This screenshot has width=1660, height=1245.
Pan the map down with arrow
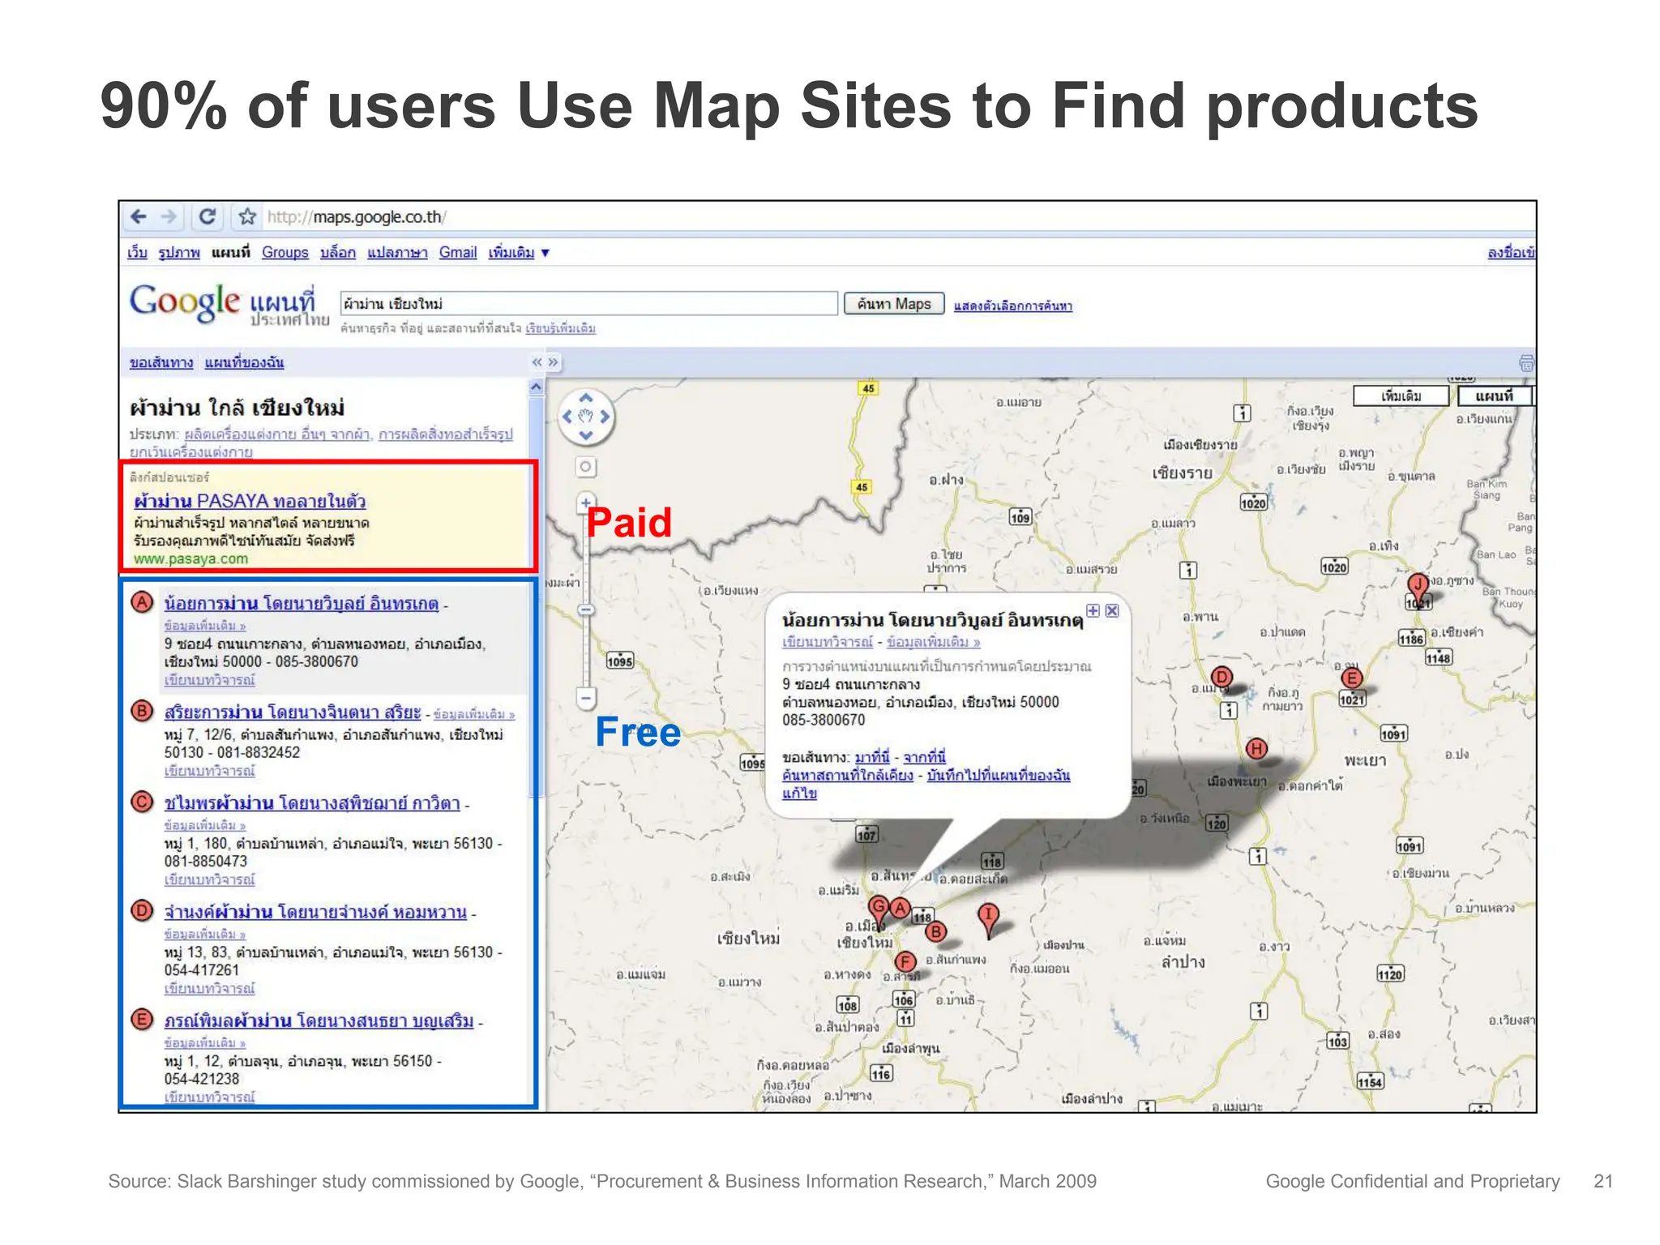[x=586, y=435]
